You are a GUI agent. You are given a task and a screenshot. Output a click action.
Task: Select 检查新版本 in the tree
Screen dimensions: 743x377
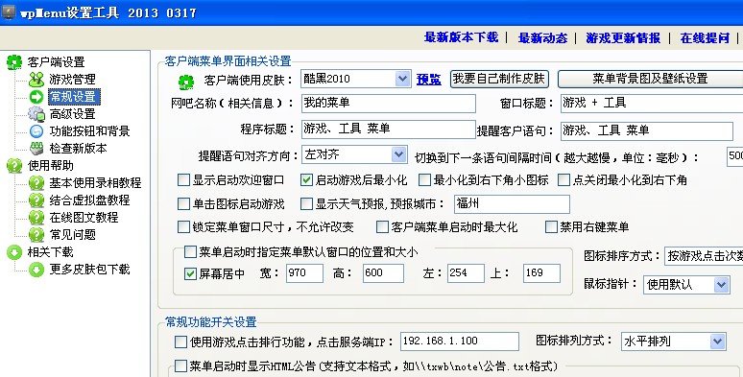[78, 149]
